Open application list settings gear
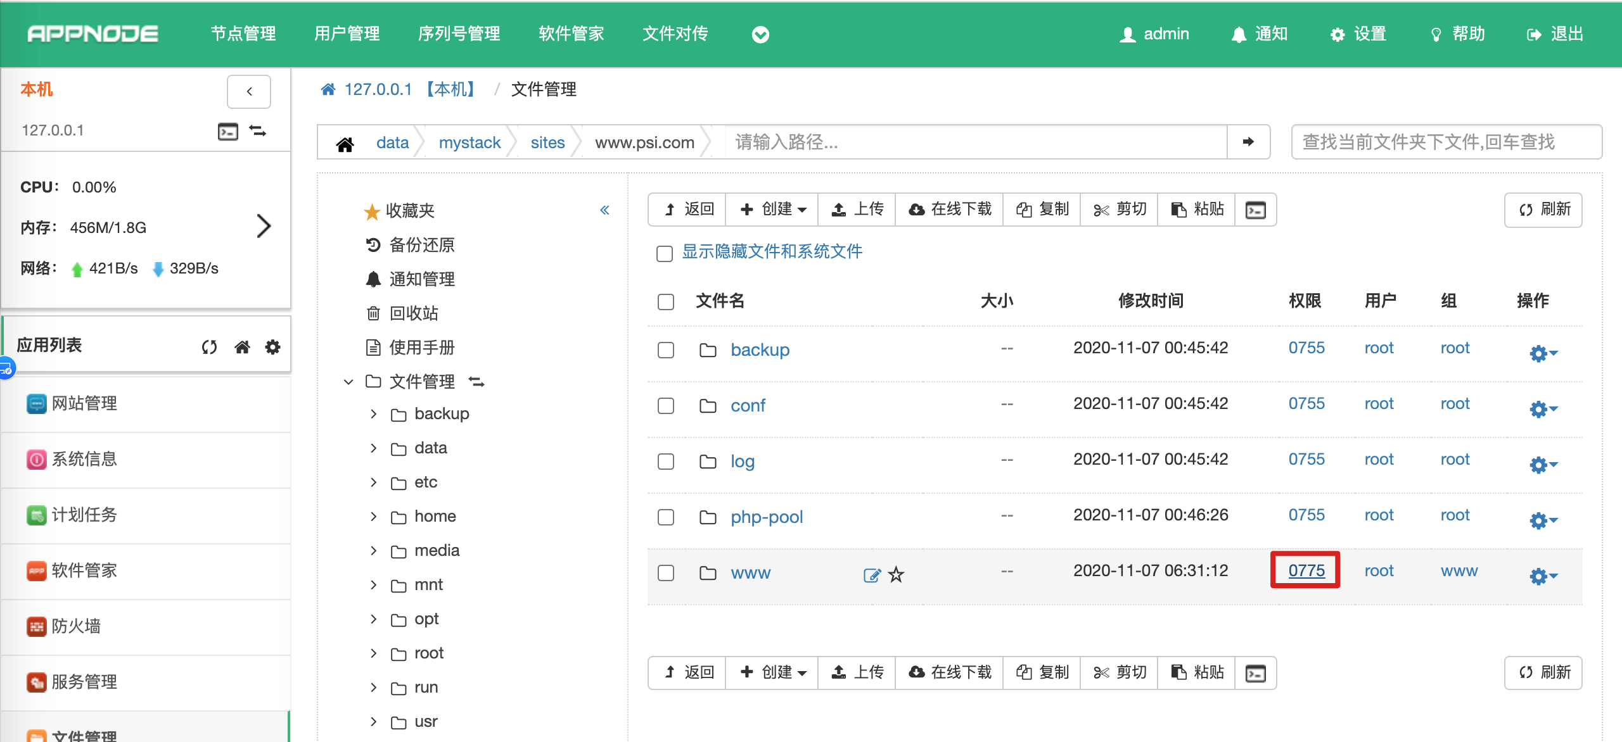 (272, 346)
